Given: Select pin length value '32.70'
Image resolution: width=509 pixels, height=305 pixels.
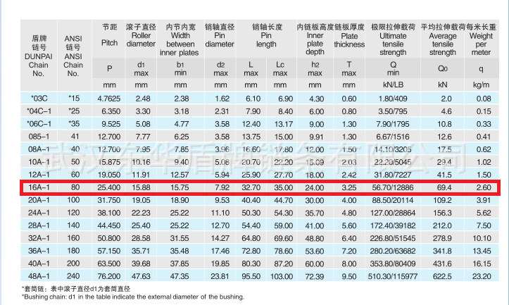Looking at the screenshot, I should pos(251,187).
